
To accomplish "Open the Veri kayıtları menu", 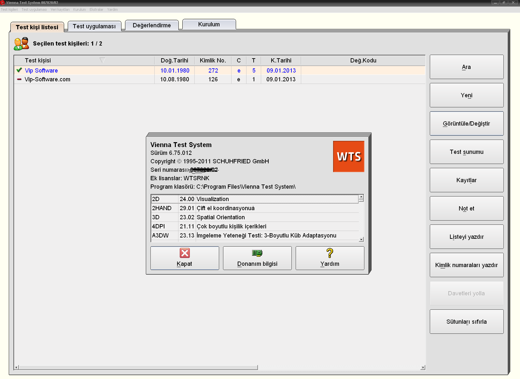I will 60,9.
